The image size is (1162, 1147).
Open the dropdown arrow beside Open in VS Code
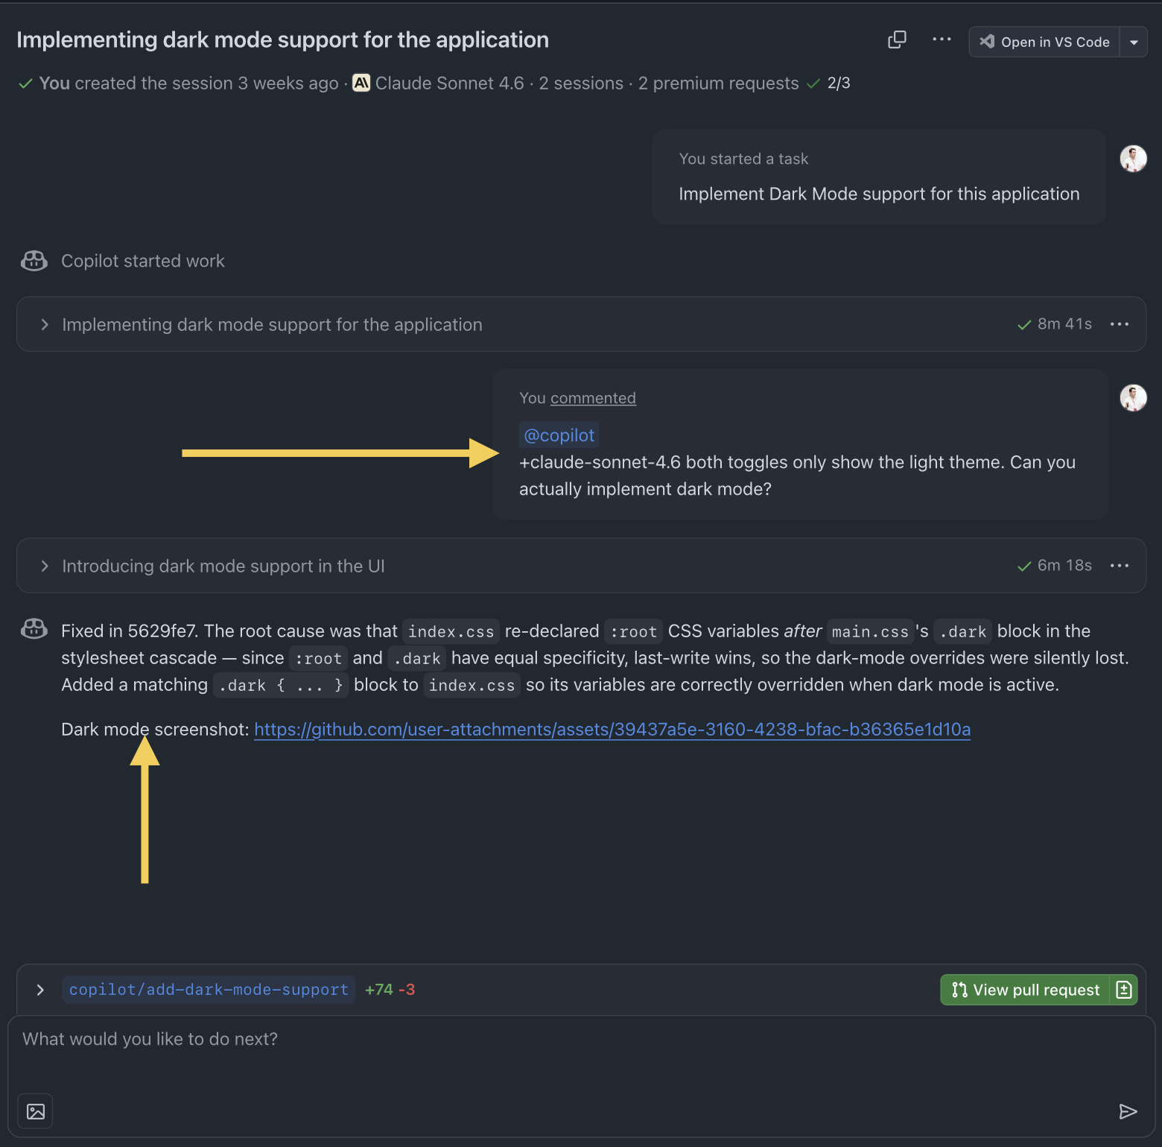pos(1134,42)
